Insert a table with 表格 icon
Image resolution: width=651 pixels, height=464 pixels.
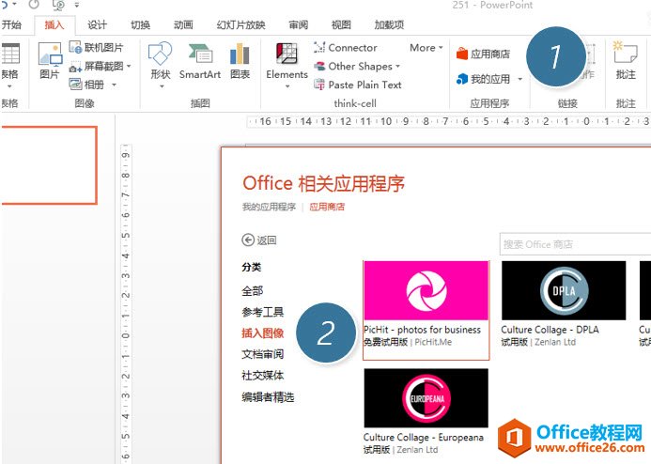(x=10, y=54)
